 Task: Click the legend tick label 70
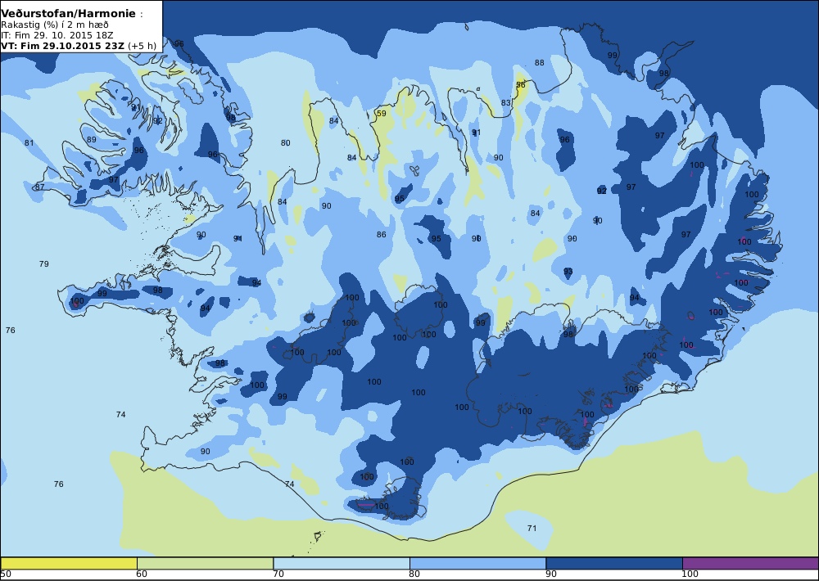click(278, 574)
